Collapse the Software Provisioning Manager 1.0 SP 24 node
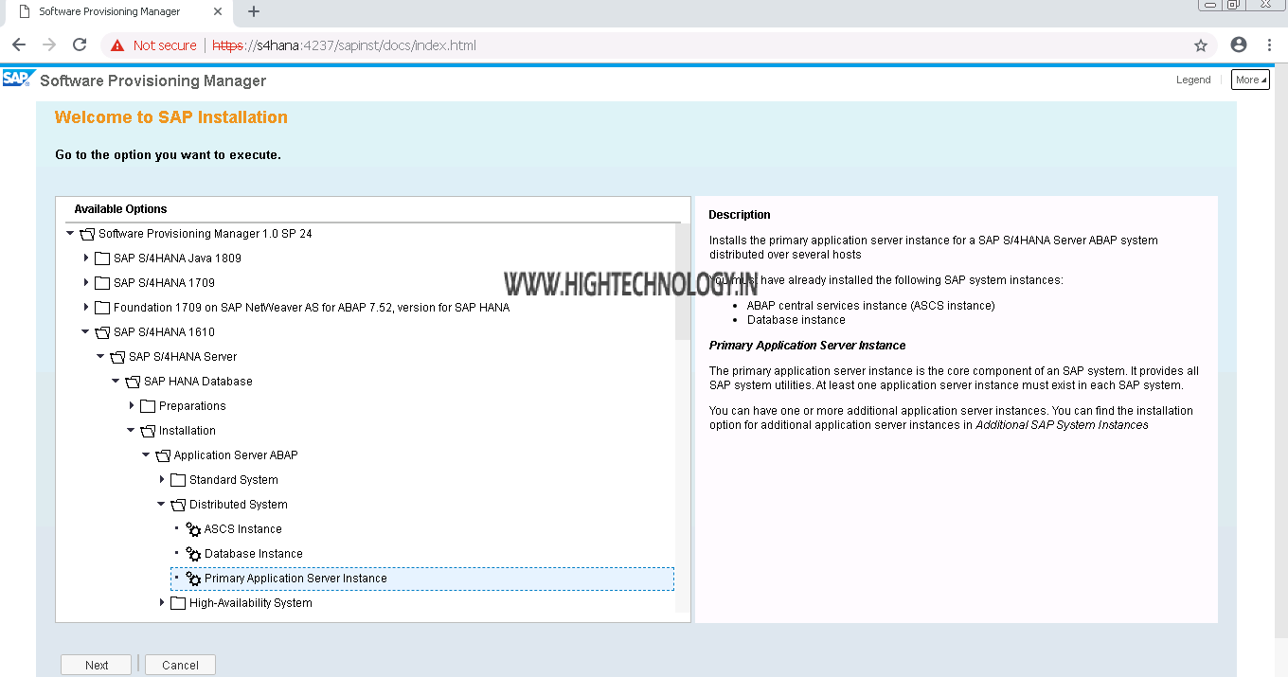 click(x=70, y=234)
